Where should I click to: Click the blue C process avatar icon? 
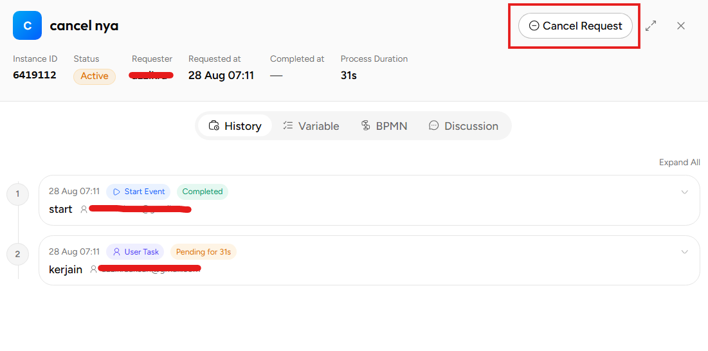(27, 26)
